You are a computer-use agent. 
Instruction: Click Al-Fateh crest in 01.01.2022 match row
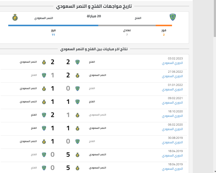77,88
